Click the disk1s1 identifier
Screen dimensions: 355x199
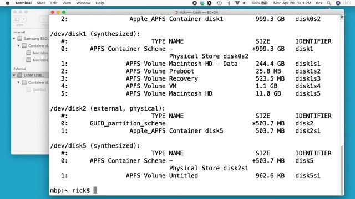(308, 64)
